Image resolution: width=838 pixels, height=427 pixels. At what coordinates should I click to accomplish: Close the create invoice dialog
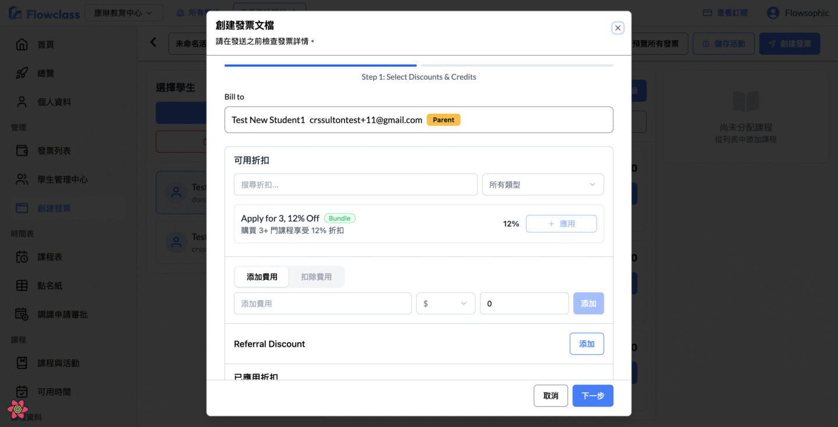(x=617, y=28)
